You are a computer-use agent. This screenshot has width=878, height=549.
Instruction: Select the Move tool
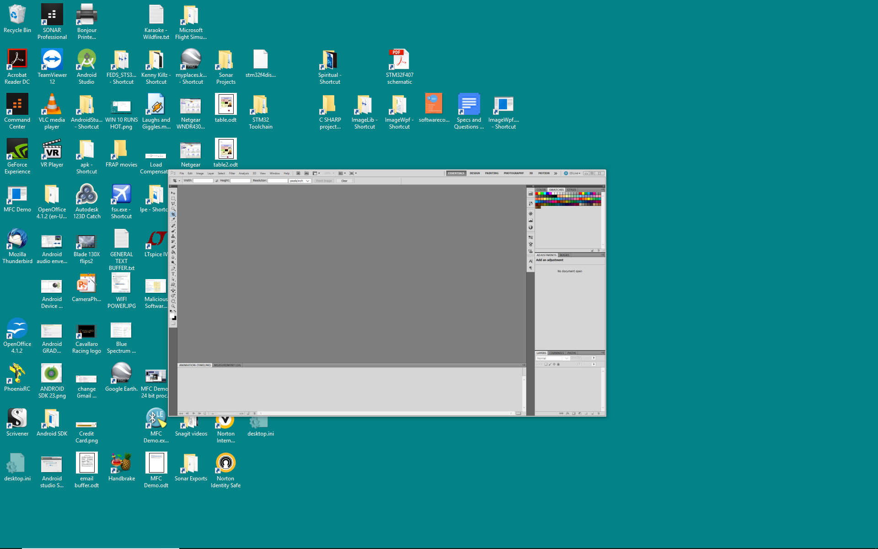point(173,193)
